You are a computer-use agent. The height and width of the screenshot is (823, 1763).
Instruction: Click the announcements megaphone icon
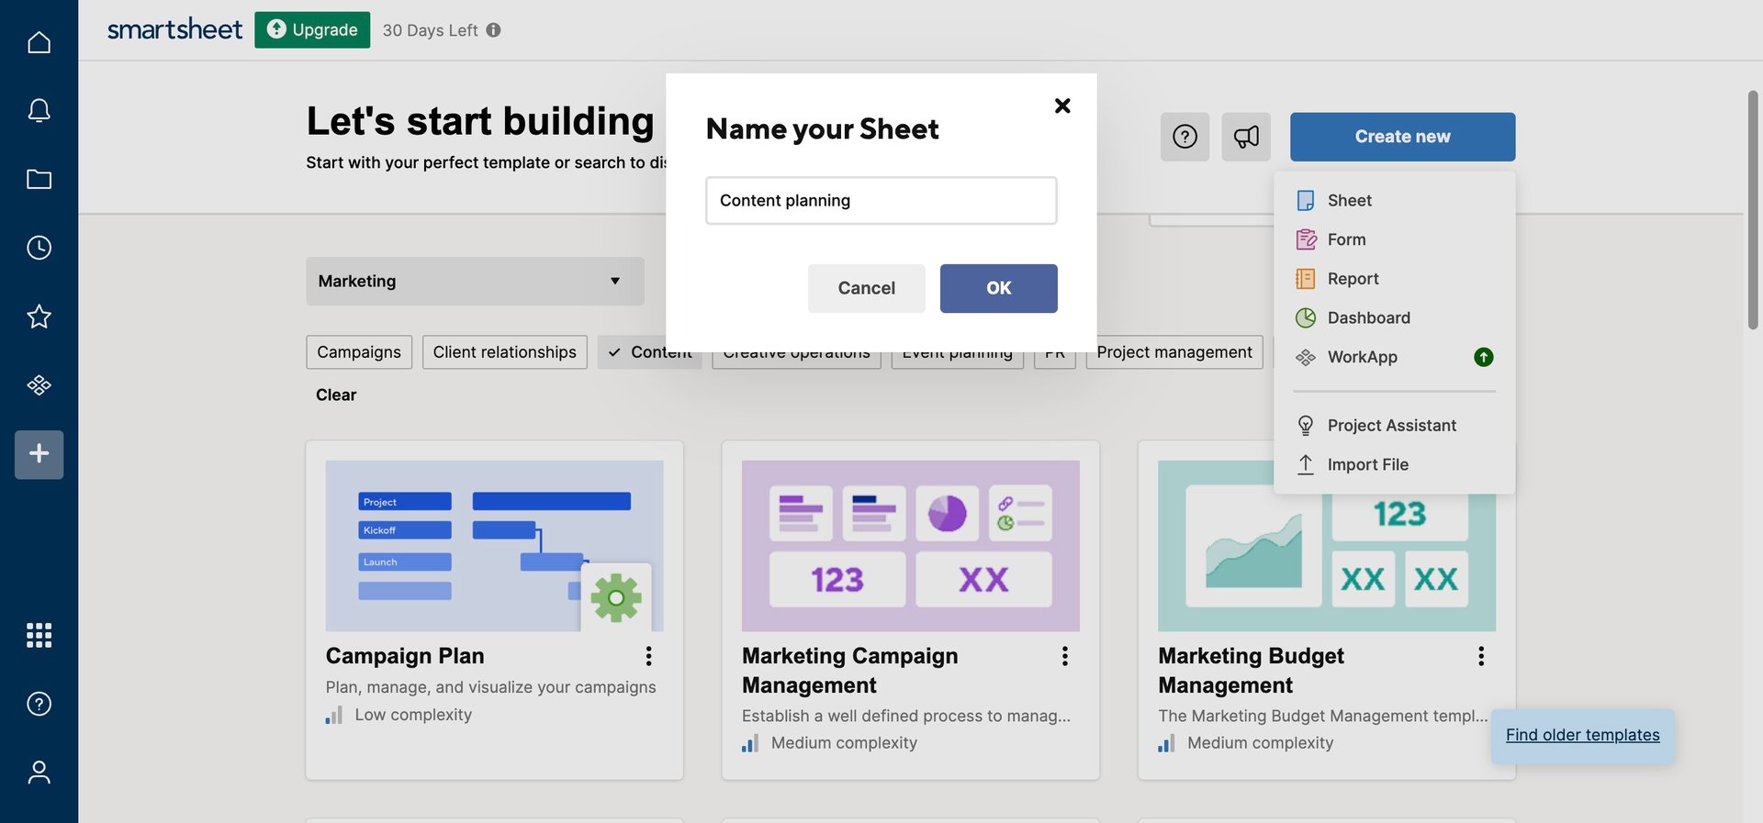1246,137
